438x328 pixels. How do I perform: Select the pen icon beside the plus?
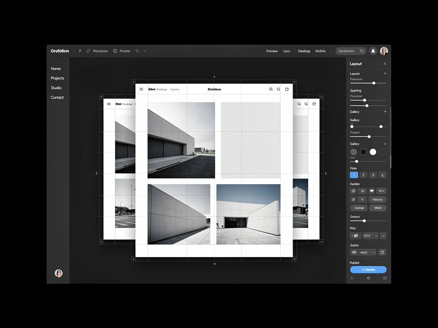tap(88, 51)
